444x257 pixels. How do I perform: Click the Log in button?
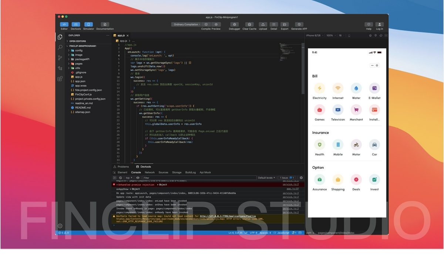click(x=379, y=24)
